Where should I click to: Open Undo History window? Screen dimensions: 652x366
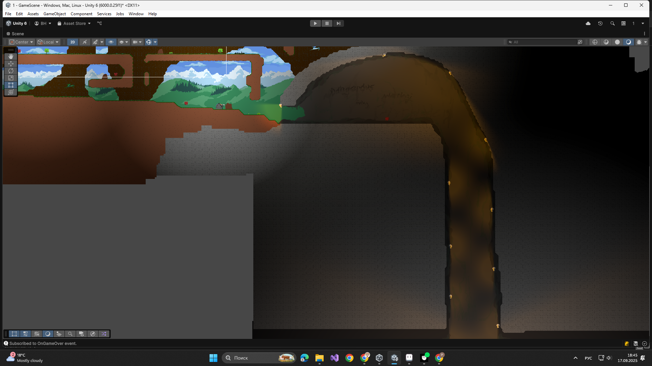pyautogui.click(x=600, y=23)
